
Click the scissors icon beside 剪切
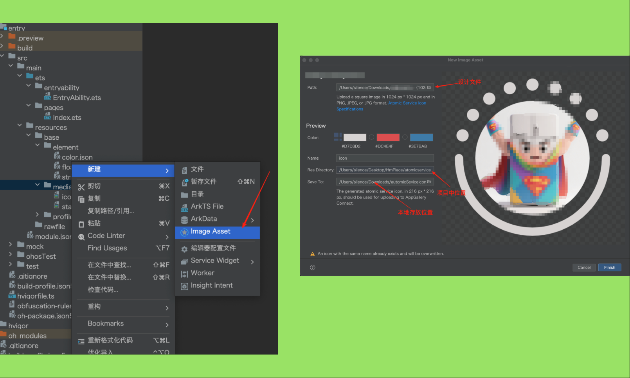point(81,187)
